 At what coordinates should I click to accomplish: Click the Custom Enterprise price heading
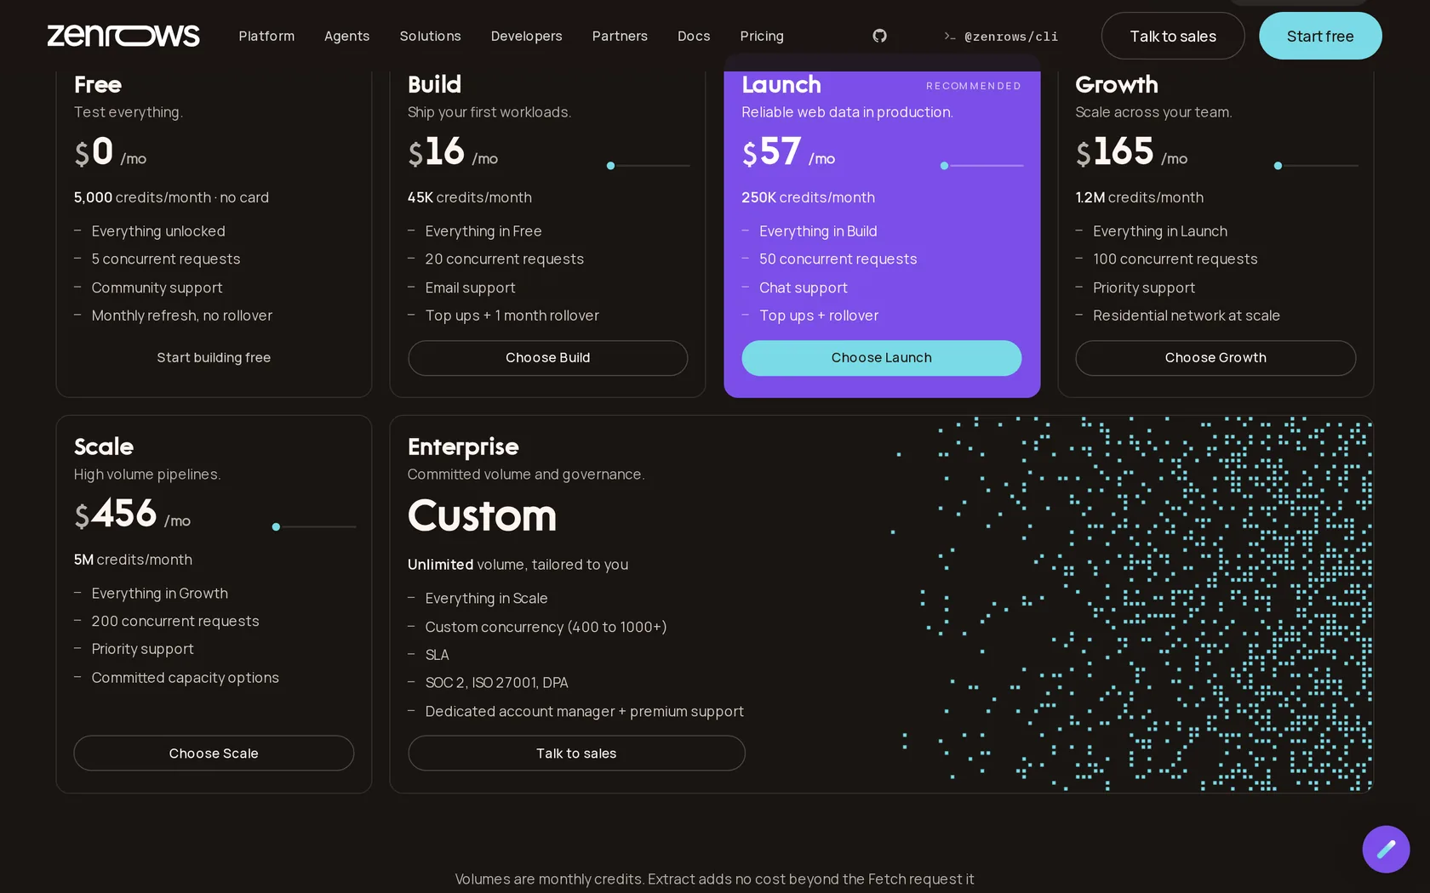[x=482, y=515]
